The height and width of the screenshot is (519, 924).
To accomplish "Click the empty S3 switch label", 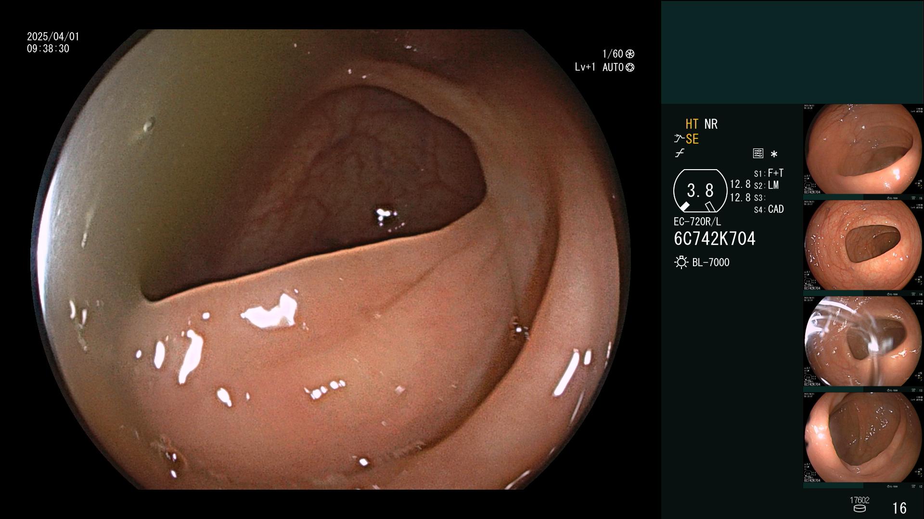I will point(759,198).
